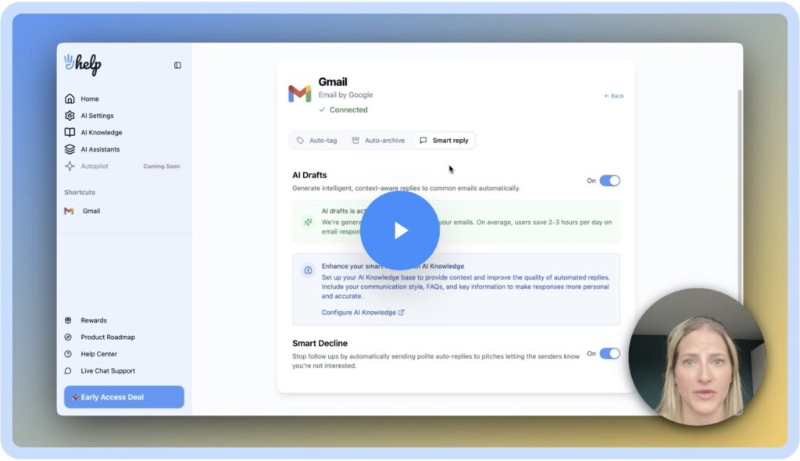Click the AI Assistants layers icon

70,149
